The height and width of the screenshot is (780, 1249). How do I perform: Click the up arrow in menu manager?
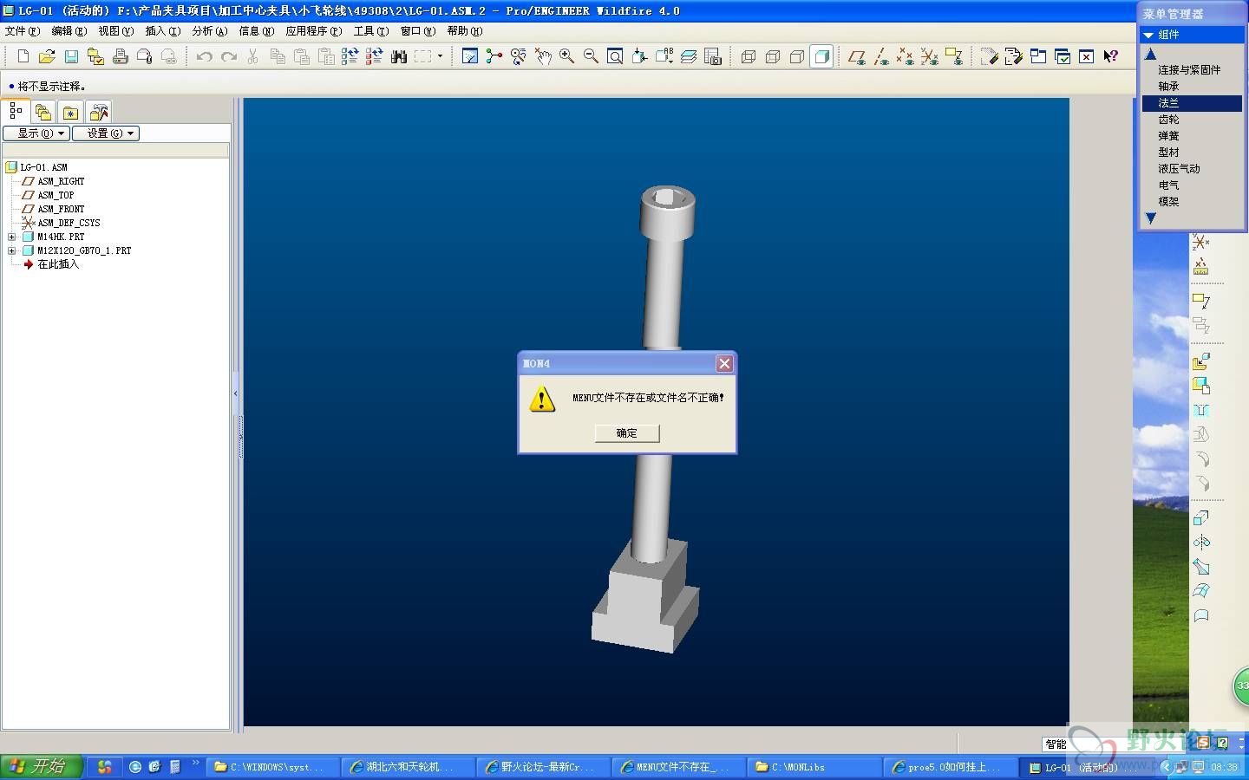tap(1151, 54)
